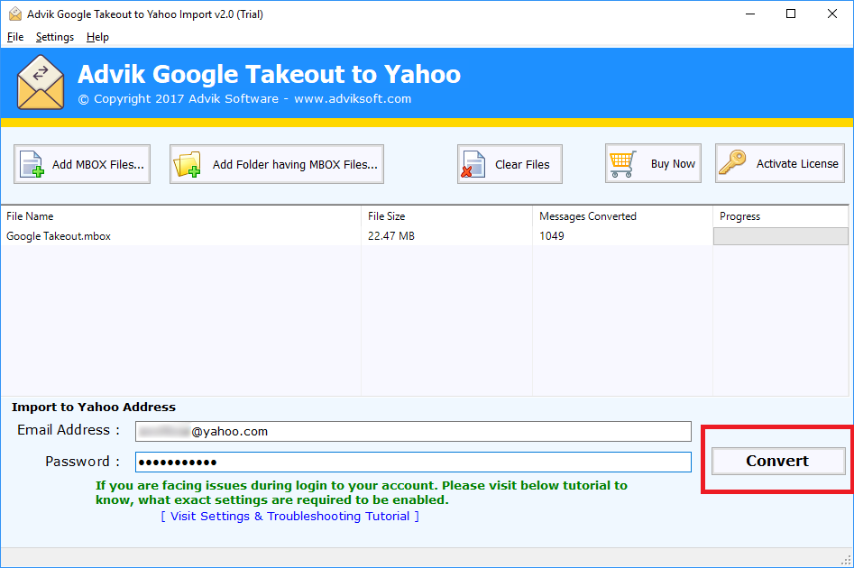Click the Activate License button label
The image size is (854, 568).
click(797, 163)
